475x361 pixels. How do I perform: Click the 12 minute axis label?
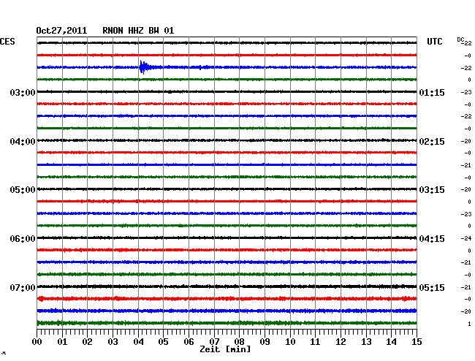click(x=341, y=342)
